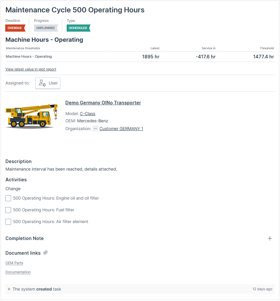Open Customer GERMANY 1 organization link
The image size is (280, 301).
pyautogui.click(x=121, y=128)
